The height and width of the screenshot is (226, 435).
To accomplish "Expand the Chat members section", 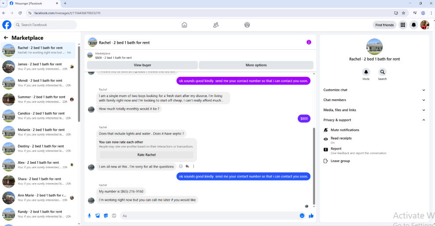I will click(x=374, y=100).
